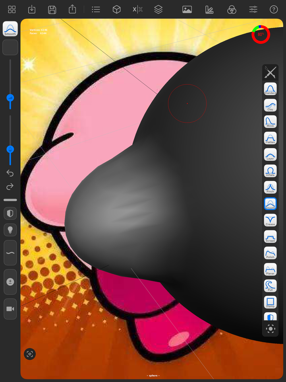This screenshot has width=286, height=382.
Task: Select the Stamp brush
Action: pos(271,302)
